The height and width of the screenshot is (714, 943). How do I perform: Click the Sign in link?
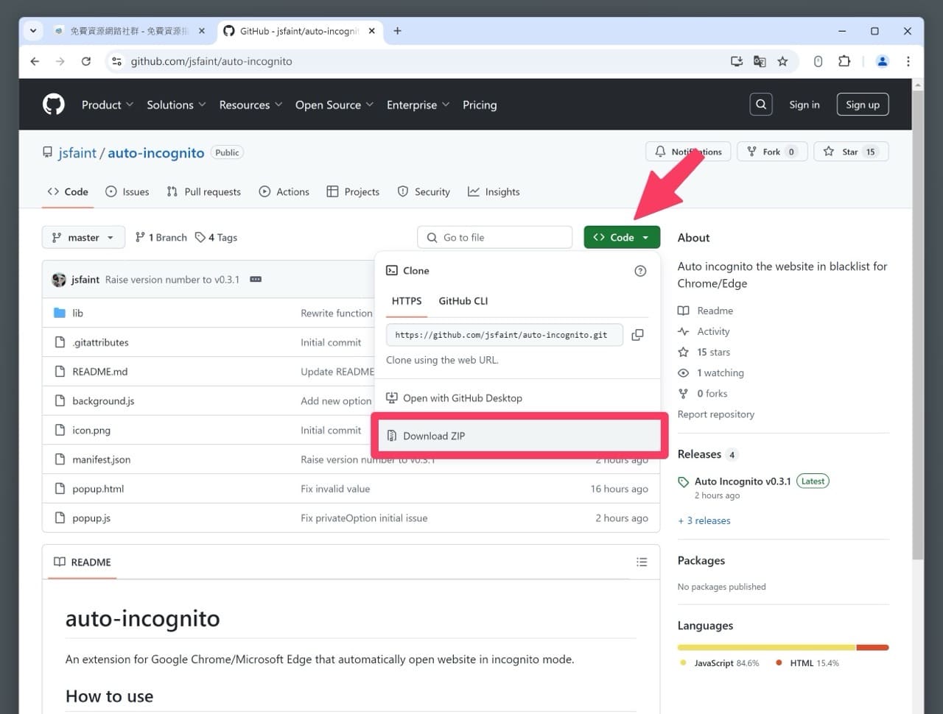804,105
